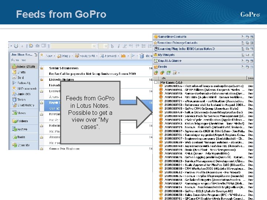Image resolution: width=267 pixels, height=200 pixels.
Task: Click the Drafts note icon in sidebar
Action: tap(14, 72)
